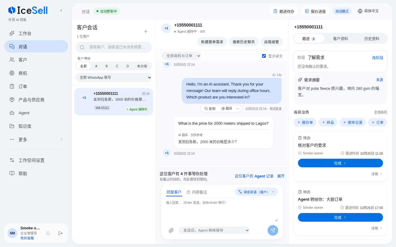Click the reply message text area
This screenshot has height=247, width=396.
(x=222, y=211)
